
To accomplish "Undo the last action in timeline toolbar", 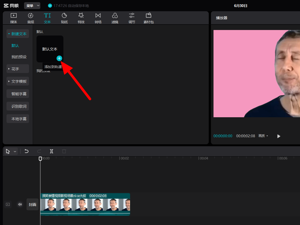I will tap(26, 151).
